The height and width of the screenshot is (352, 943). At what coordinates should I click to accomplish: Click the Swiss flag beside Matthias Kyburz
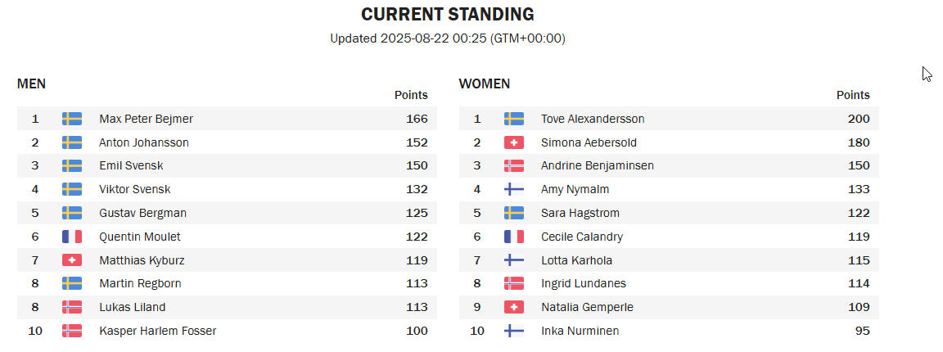tap(71, 260)
